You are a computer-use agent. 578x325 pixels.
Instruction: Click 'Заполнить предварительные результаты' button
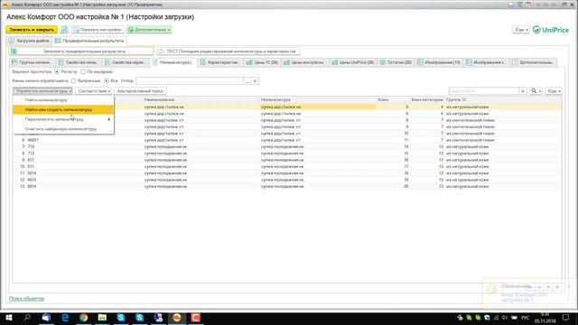pyautogui.click(x=81, y=51)
